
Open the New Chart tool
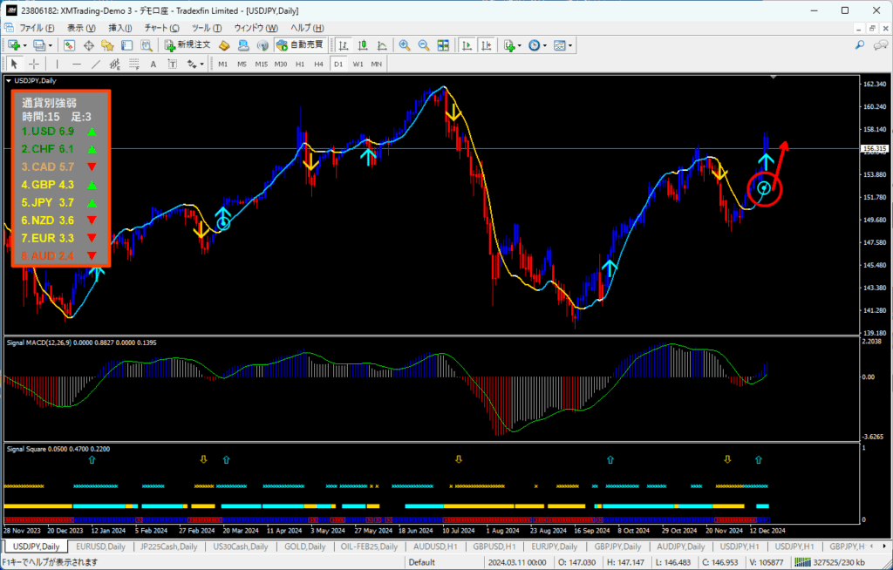[x=14, y=45]
